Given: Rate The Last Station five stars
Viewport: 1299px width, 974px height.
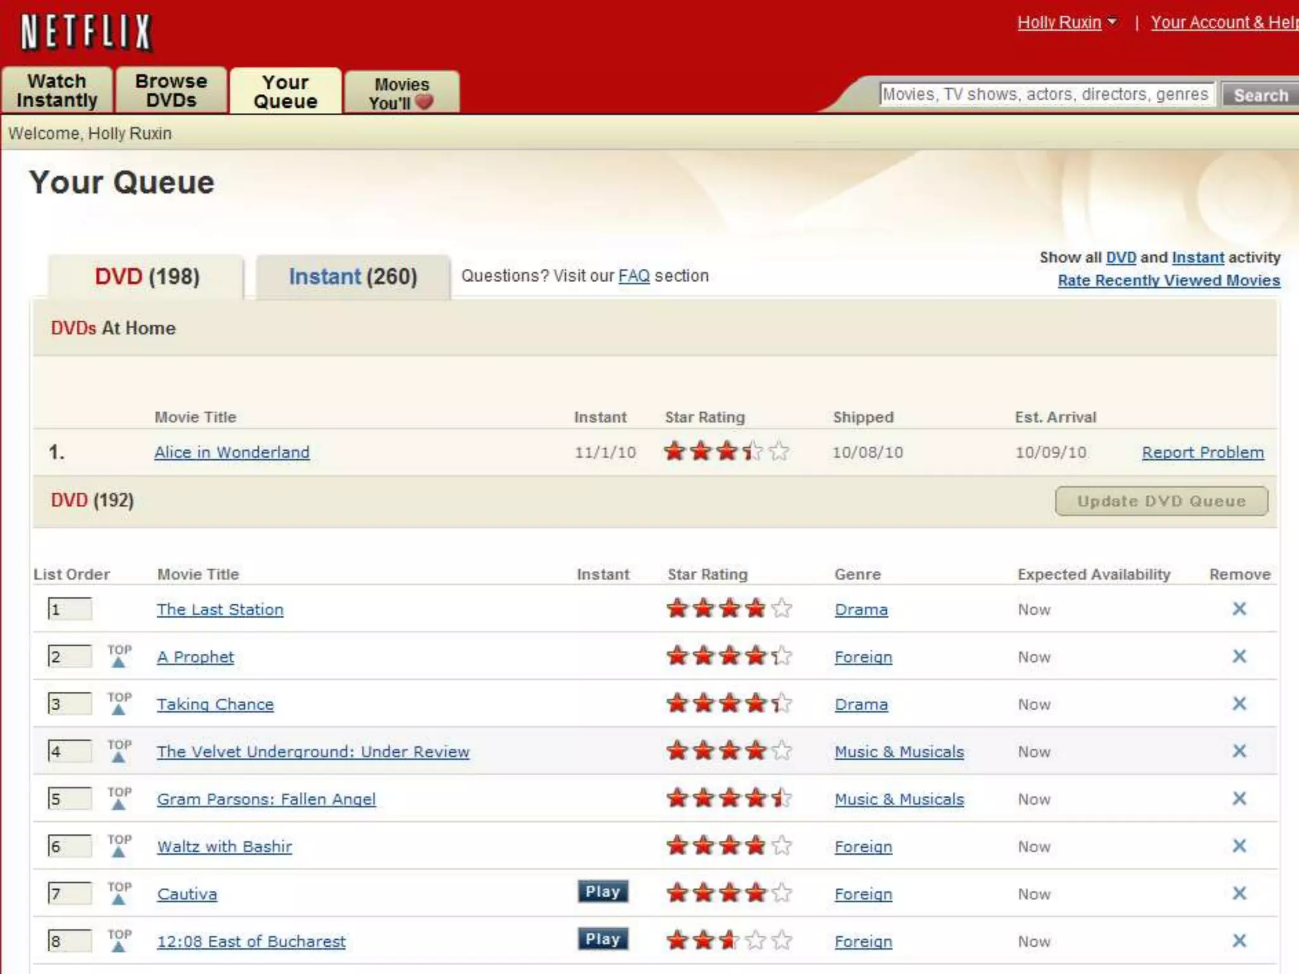Looking at the screenshot, I should tap(782, 609).
